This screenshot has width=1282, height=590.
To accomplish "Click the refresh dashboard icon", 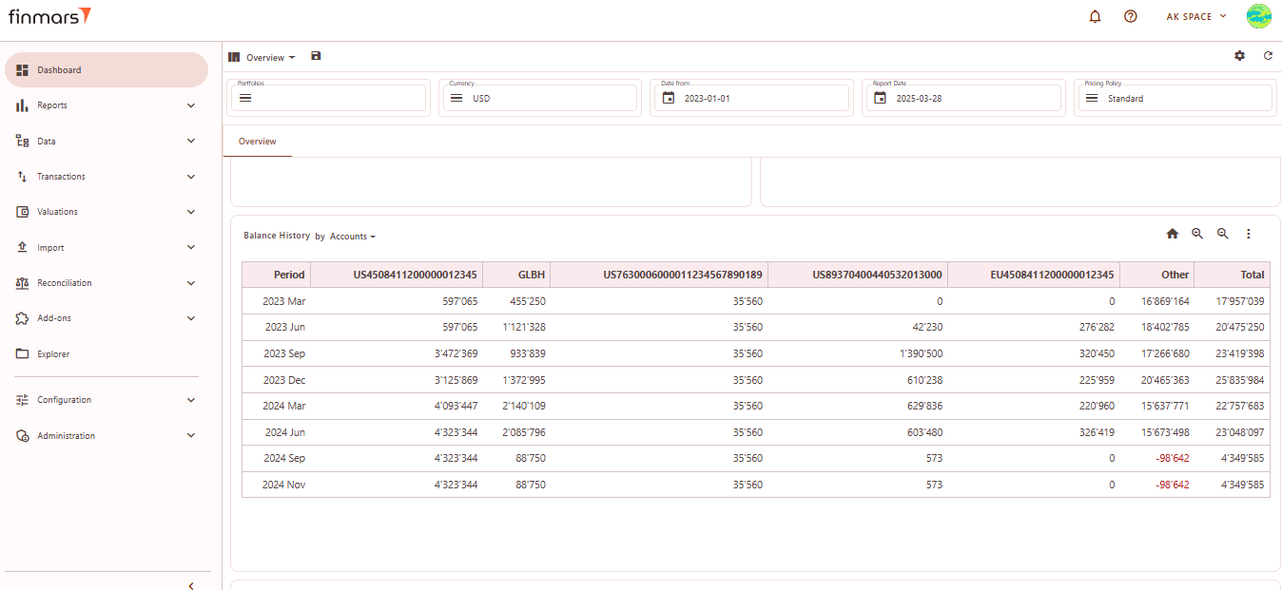I will click(x=1268, y=56).
